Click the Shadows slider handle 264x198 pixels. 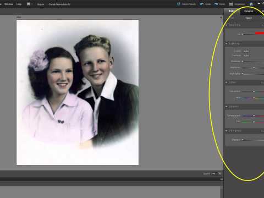(243, 62)
